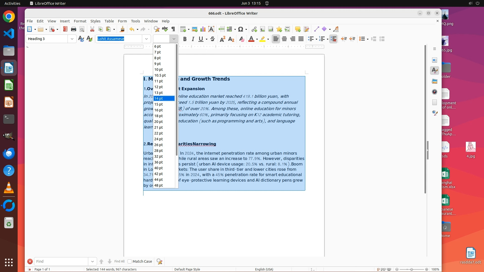Image resolution: width=484 pixels, height=272 pixels.
Task: Open the sidebar Navigator panel icon
Action: pos(435,92)
